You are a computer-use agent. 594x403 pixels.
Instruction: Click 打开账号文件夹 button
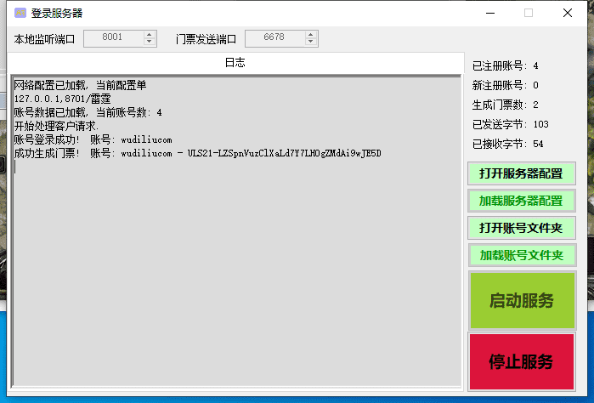(522, 228)
